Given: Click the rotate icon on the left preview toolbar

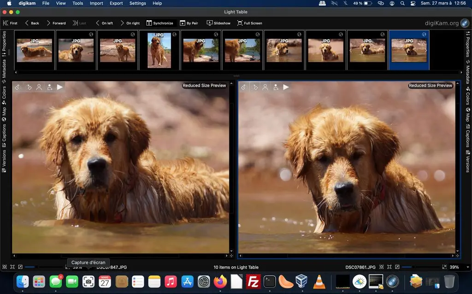Looking at the screenshot, I should pos(17,86).
